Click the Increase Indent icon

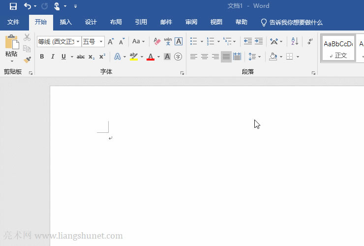pyautogui.click(x=259, y=41)
